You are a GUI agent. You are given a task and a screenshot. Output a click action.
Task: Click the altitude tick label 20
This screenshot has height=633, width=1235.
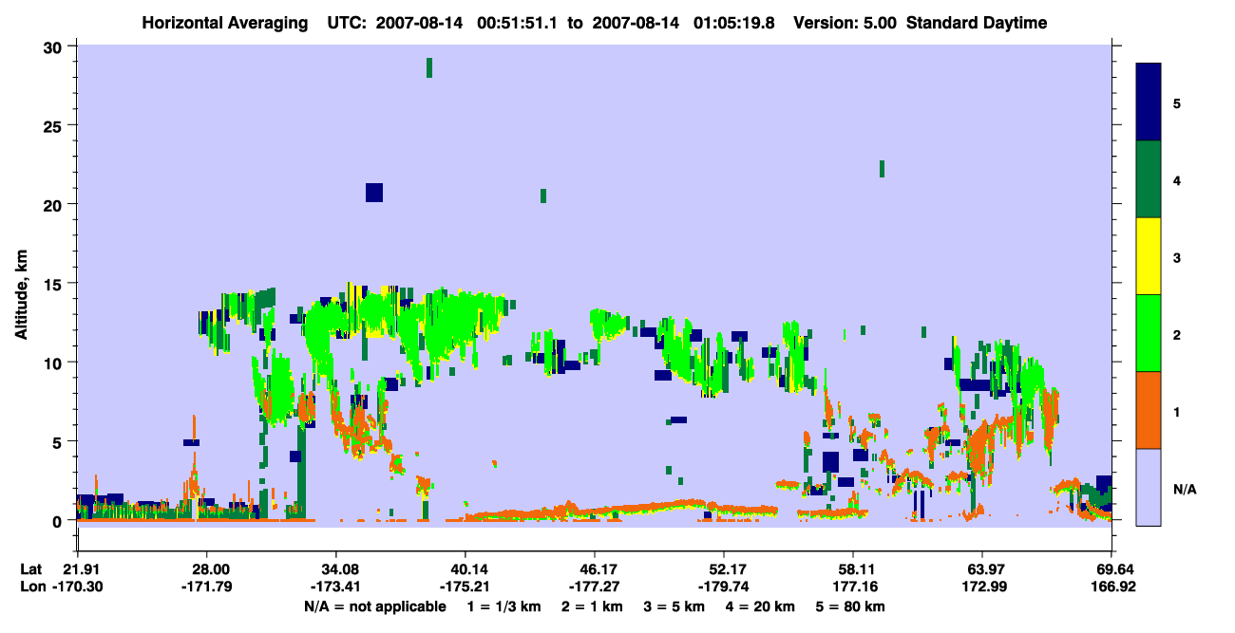pyautogui.click(x=55, y=204)
